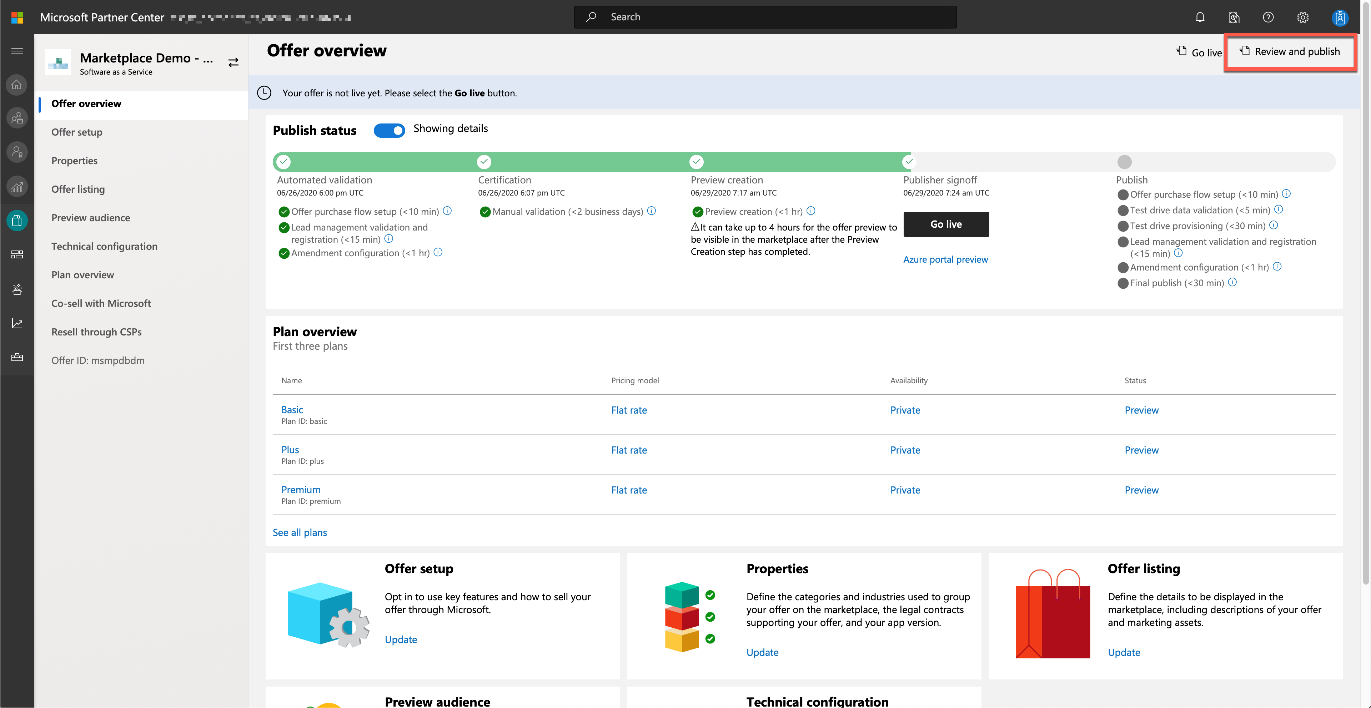Open notifications bell icon
The height and width of the screenshot is (708, 1371).
click(x=1200, y=17)
